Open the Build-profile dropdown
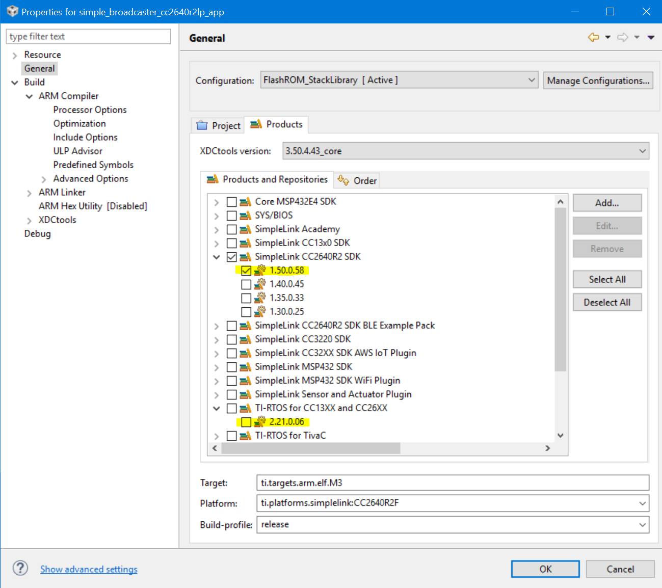 pyautogui.click(x=453, y=524)
